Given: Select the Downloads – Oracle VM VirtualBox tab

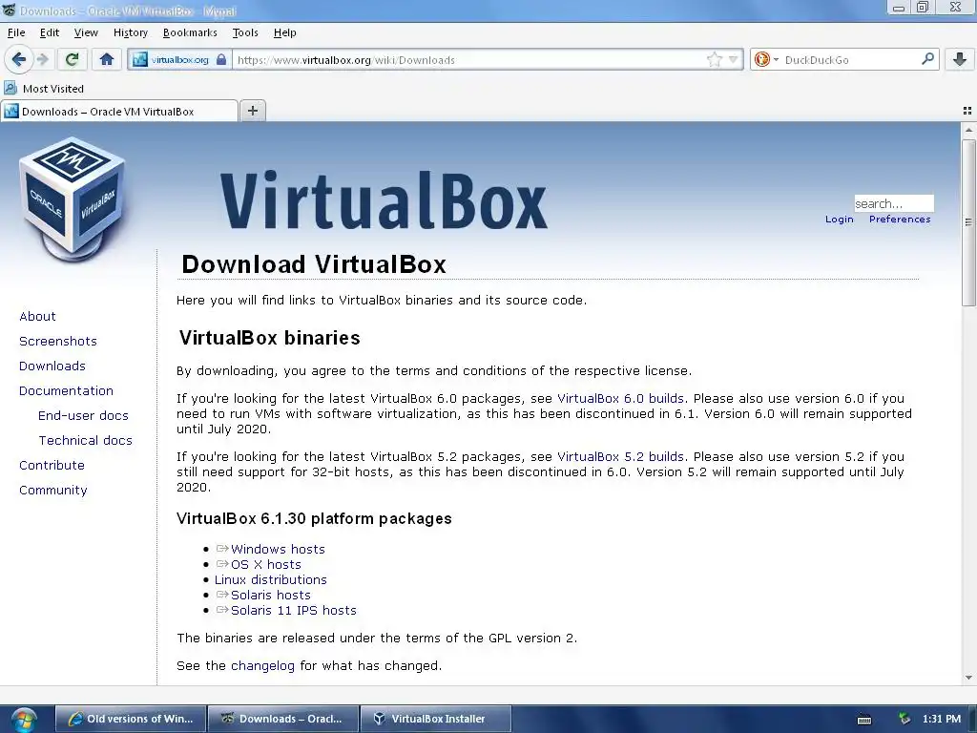Looking at the screenshot, I should 119,111.
